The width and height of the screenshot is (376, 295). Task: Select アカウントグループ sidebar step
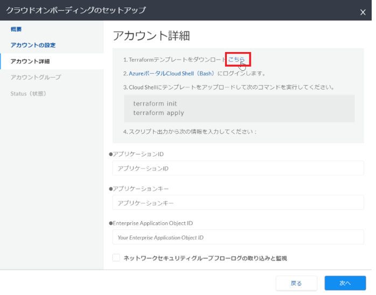(x=36, y=77)
